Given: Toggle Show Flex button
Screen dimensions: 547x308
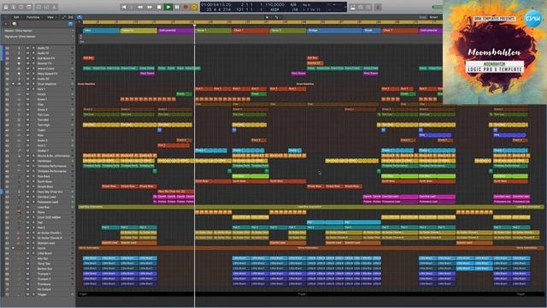Looking at the screenshot, I should coord(71,17).
